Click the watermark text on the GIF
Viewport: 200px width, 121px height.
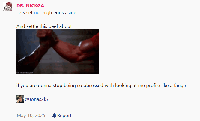25,73
